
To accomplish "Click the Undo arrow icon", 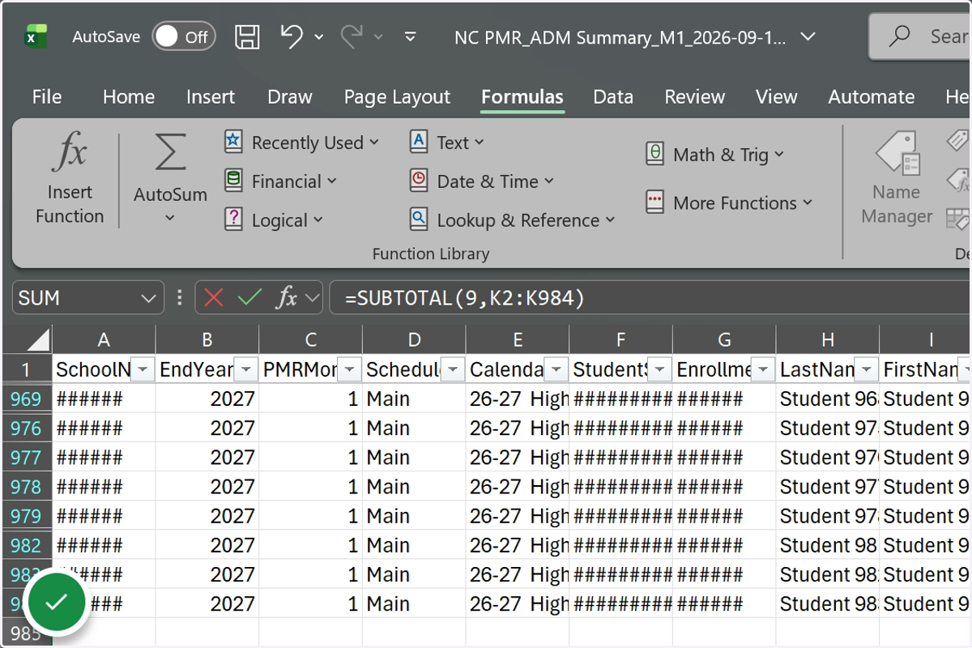I will 292,36.
